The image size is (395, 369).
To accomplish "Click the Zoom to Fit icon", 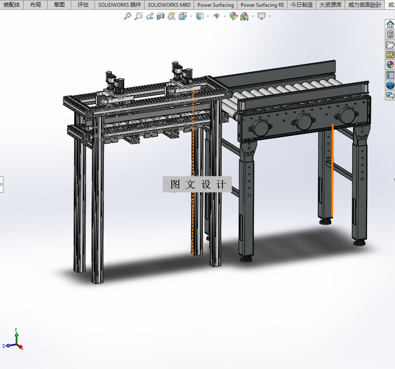I will 128,17.
